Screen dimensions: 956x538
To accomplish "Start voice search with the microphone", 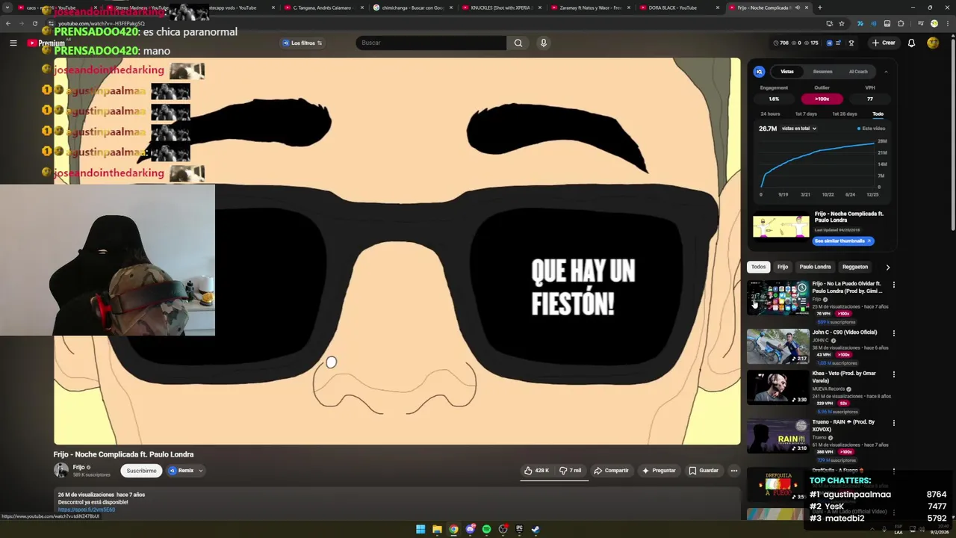I will pos(544,43).
